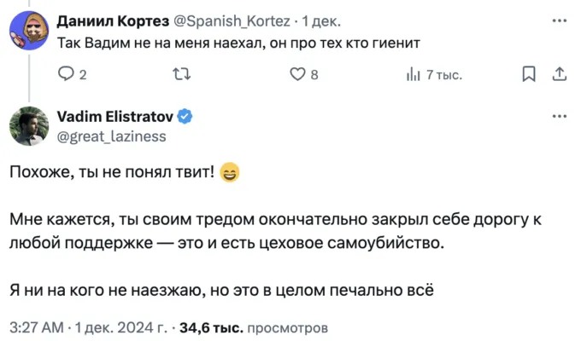Click the grinning emoji in Vadim's tweet

230,172
